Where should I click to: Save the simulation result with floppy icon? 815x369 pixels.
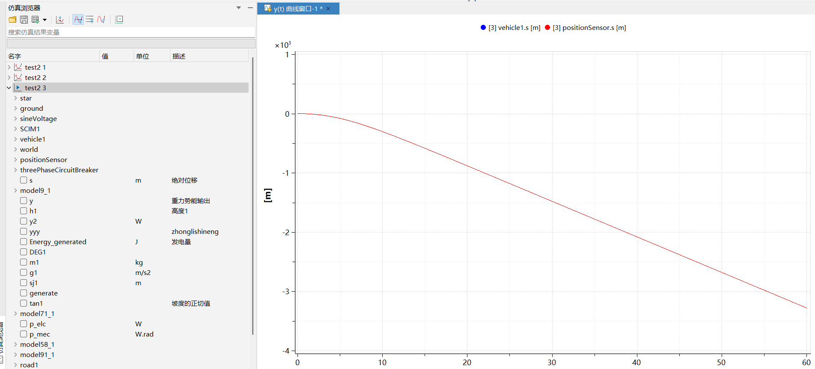24,20
